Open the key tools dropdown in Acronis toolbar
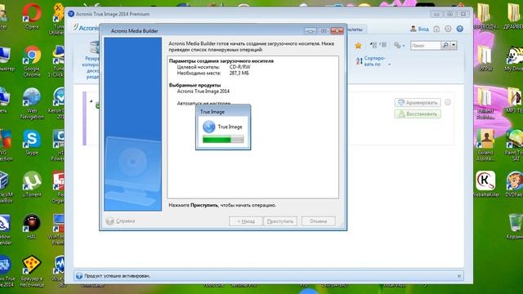The height and width of the screenshot is (294, 523). point(399,46)
